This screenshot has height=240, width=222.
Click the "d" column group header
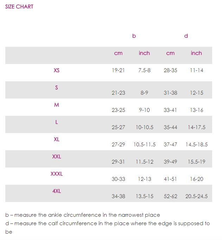pos(186,36)
